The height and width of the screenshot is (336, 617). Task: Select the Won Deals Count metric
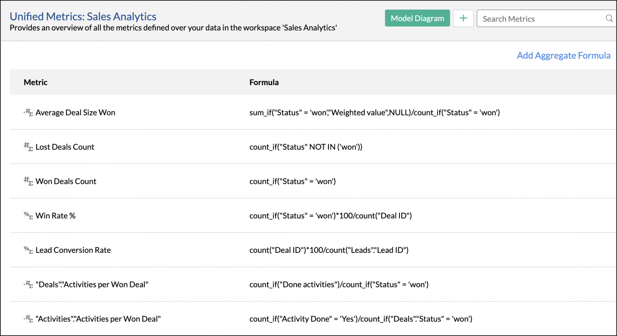[x=66, y=181]
